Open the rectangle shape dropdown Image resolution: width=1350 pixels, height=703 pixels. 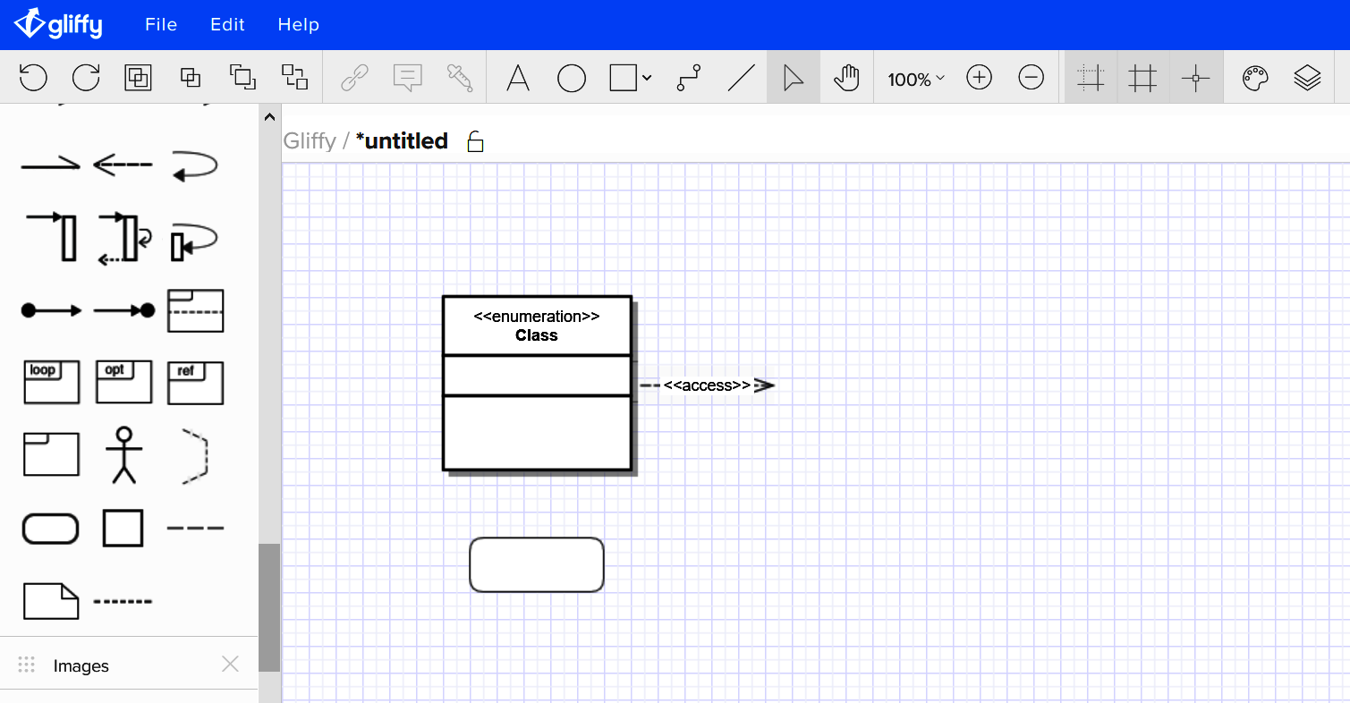coord(647,77)
